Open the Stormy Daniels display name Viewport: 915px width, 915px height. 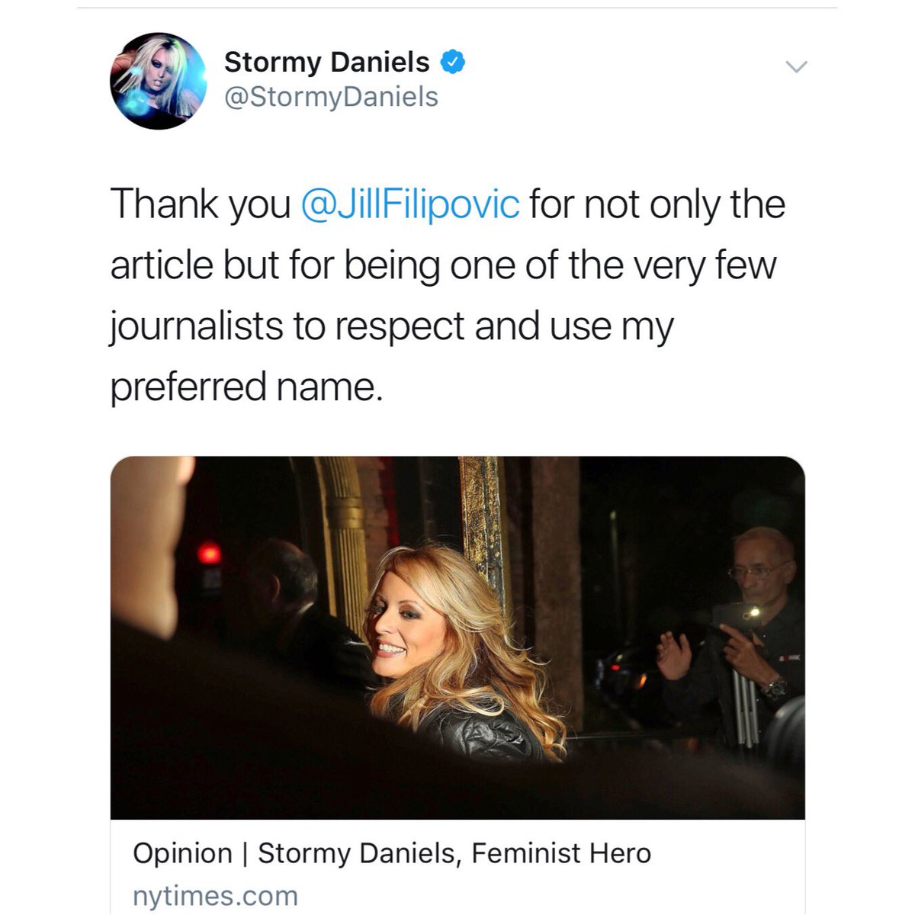[x=326, y=62]
